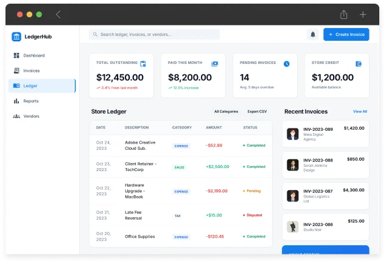The width and height of the screenshot is (386, 263).
Task: Open the notifications bell
Action: tap(313, 35)
